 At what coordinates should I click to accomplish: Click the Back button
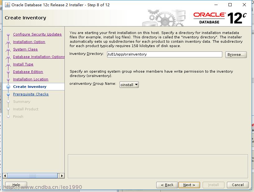(x=167, y=185)
